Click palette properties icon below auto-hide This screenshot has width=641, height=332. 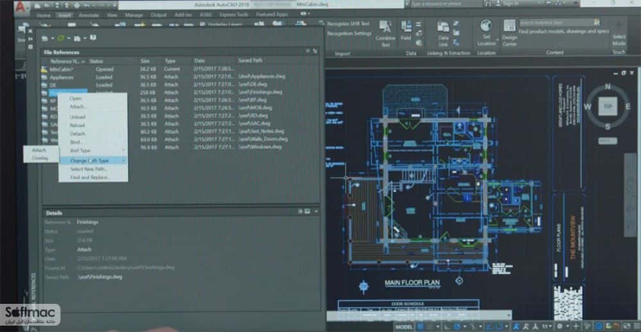pos(30,47)
